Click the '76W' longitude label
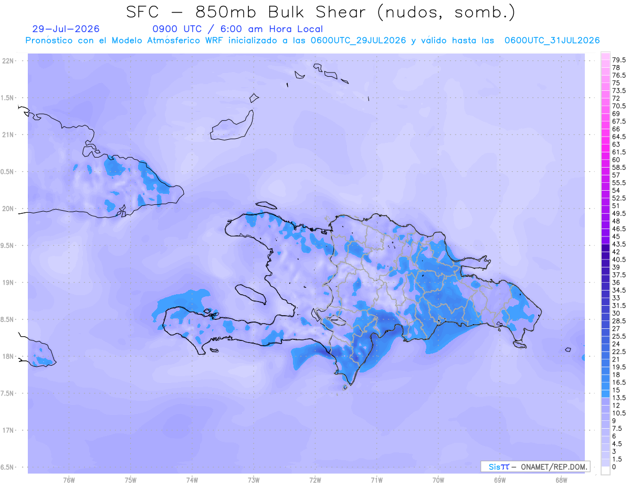 69,481
